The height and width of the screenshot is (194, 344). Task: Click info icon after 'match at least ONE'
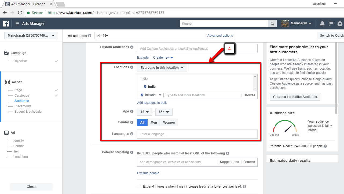228,153
